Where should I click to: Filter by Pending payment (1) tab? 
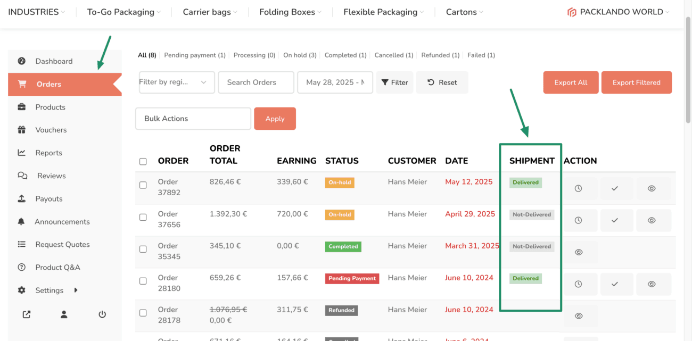(x=195, y=55)
